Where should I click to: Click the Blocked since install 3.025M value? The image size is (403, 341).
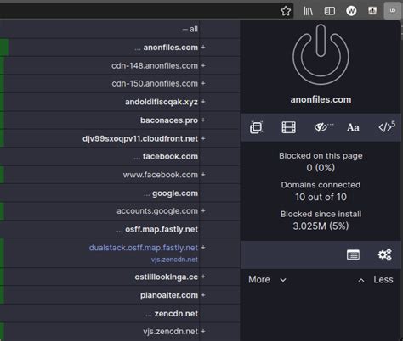321,226
